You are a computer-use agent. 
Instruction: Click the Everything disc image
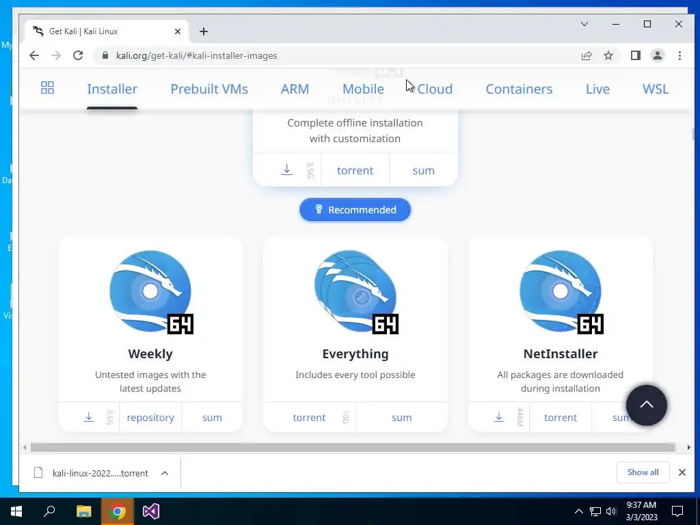pos(355,291)
